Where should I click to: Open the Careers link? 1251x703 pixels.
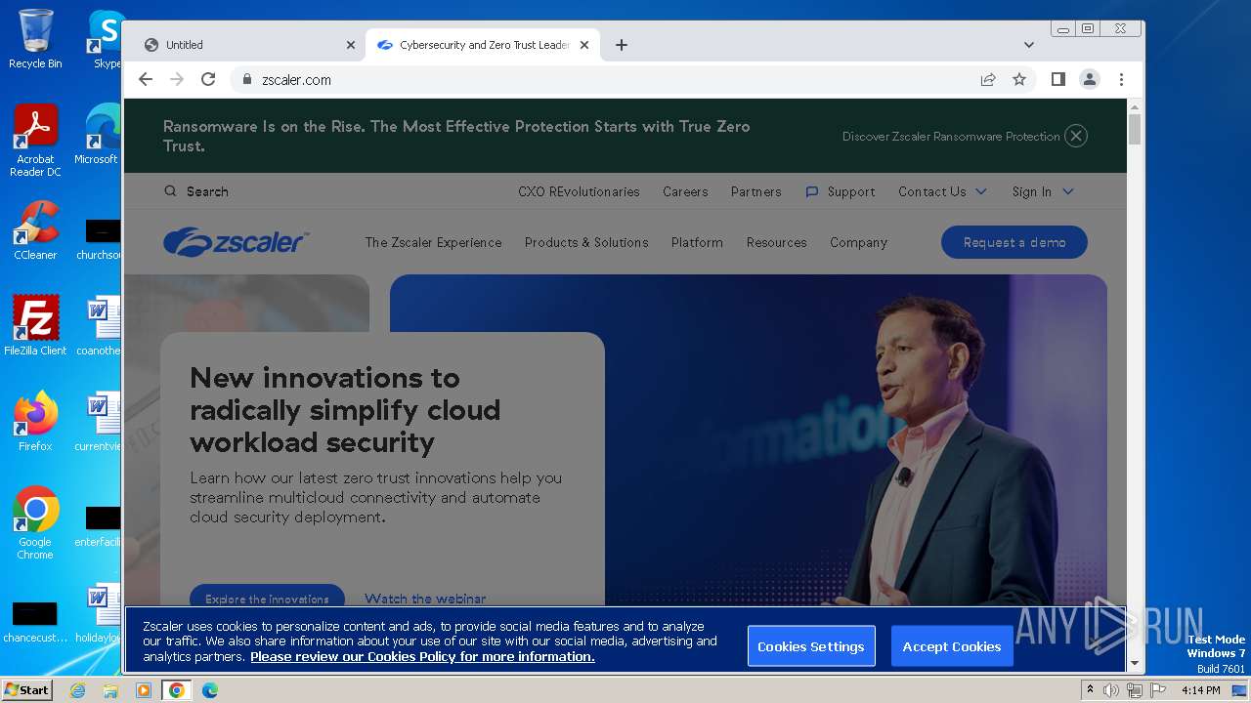(x=685, y=191)
